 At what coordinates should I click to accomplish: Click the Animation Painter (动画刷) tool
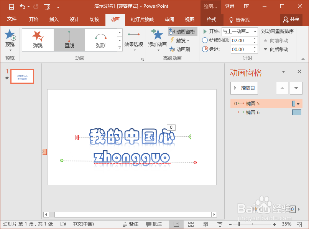click(180, 49)
